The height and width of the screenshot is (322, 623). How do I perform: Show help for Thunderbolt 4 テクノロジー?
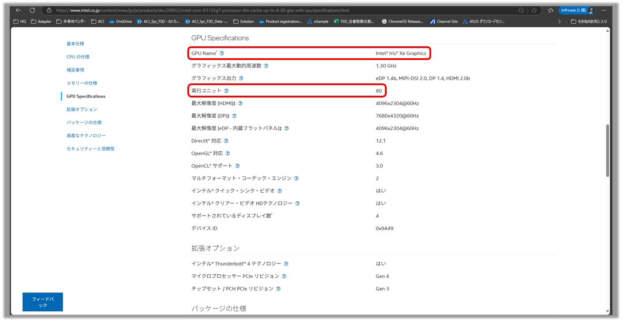coord(286,264)
